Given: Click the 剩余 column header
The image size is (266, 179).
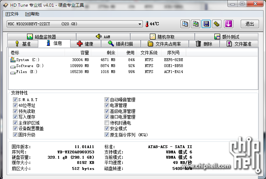Looking at the screenshot, I should pos(104,53).
